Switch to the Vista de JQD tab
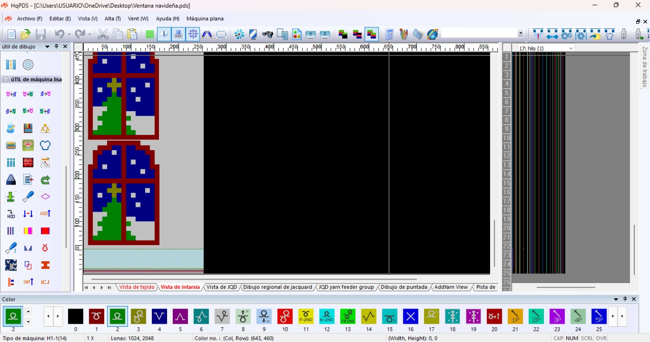Image resolution: width=650 pixels, height=342 pixels. coord(221,287)
